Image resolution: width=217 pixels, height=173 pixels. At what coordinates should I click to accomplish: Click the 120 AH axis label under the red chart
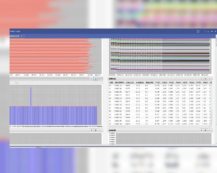point(98,75)
